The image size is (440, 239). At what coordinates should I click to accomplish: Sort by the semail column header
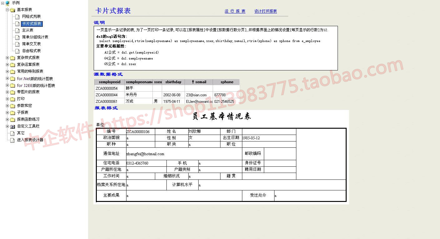199,82
